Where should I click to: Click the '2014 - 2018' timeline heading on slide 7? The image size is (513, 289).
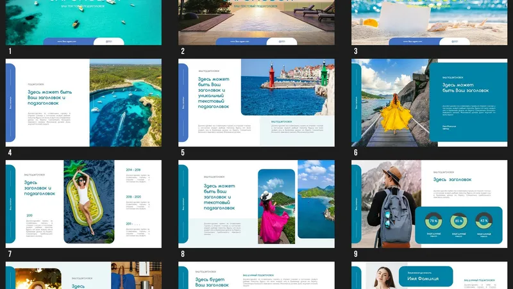click(133, 170)
